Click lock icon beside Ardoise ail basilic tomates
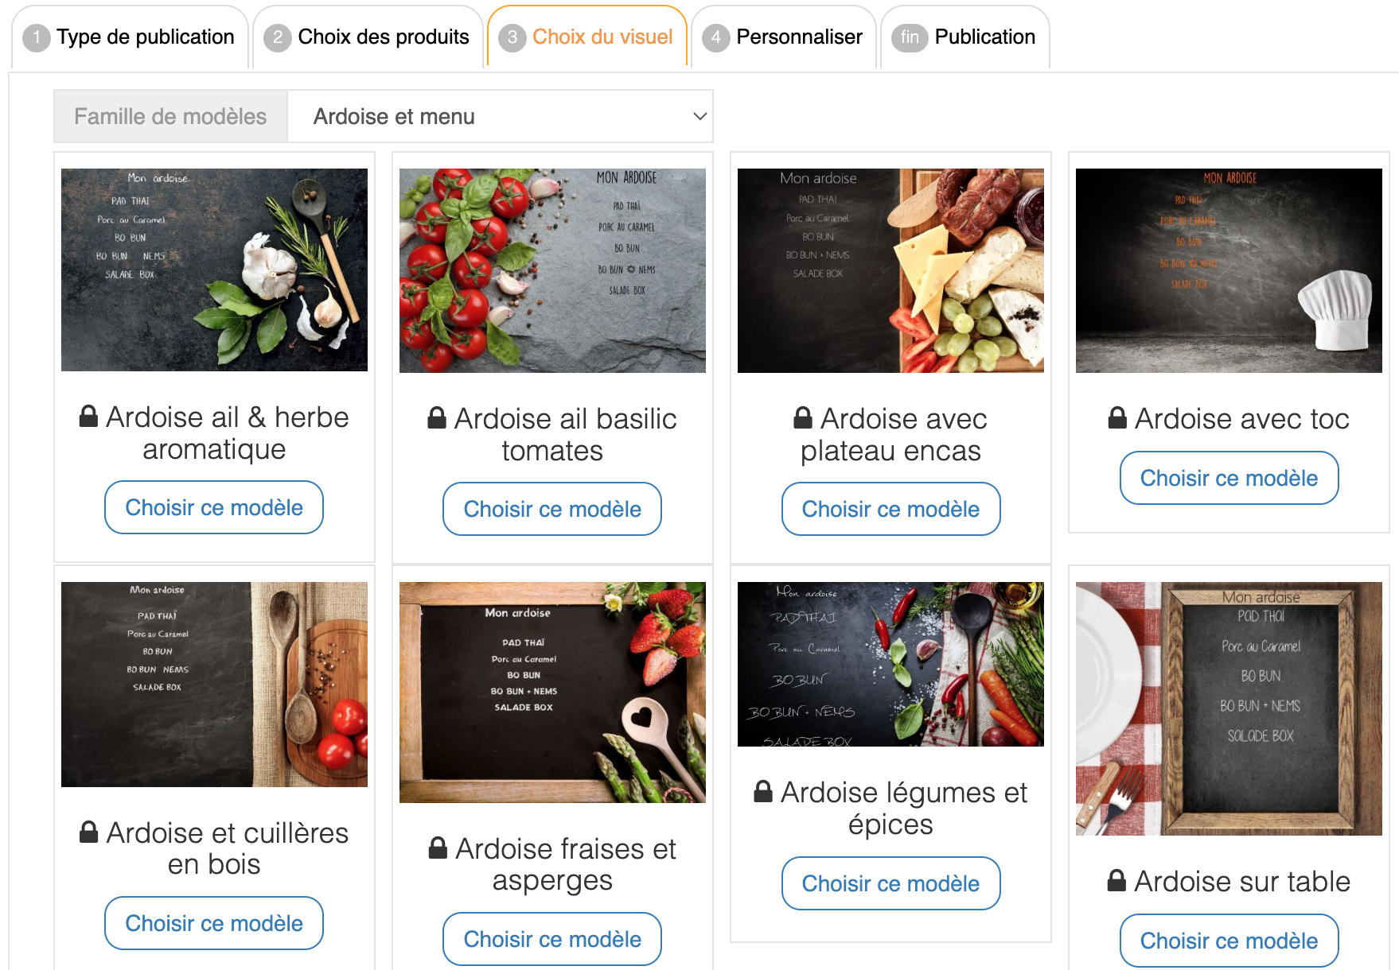Viewport: 1399px width, 970px height. (x=437, y=418)
